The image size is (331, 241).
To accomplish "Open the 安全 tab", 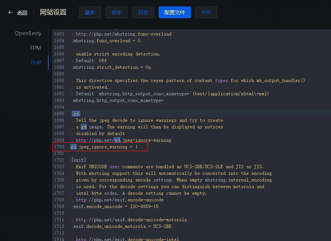I will [116, 13].
